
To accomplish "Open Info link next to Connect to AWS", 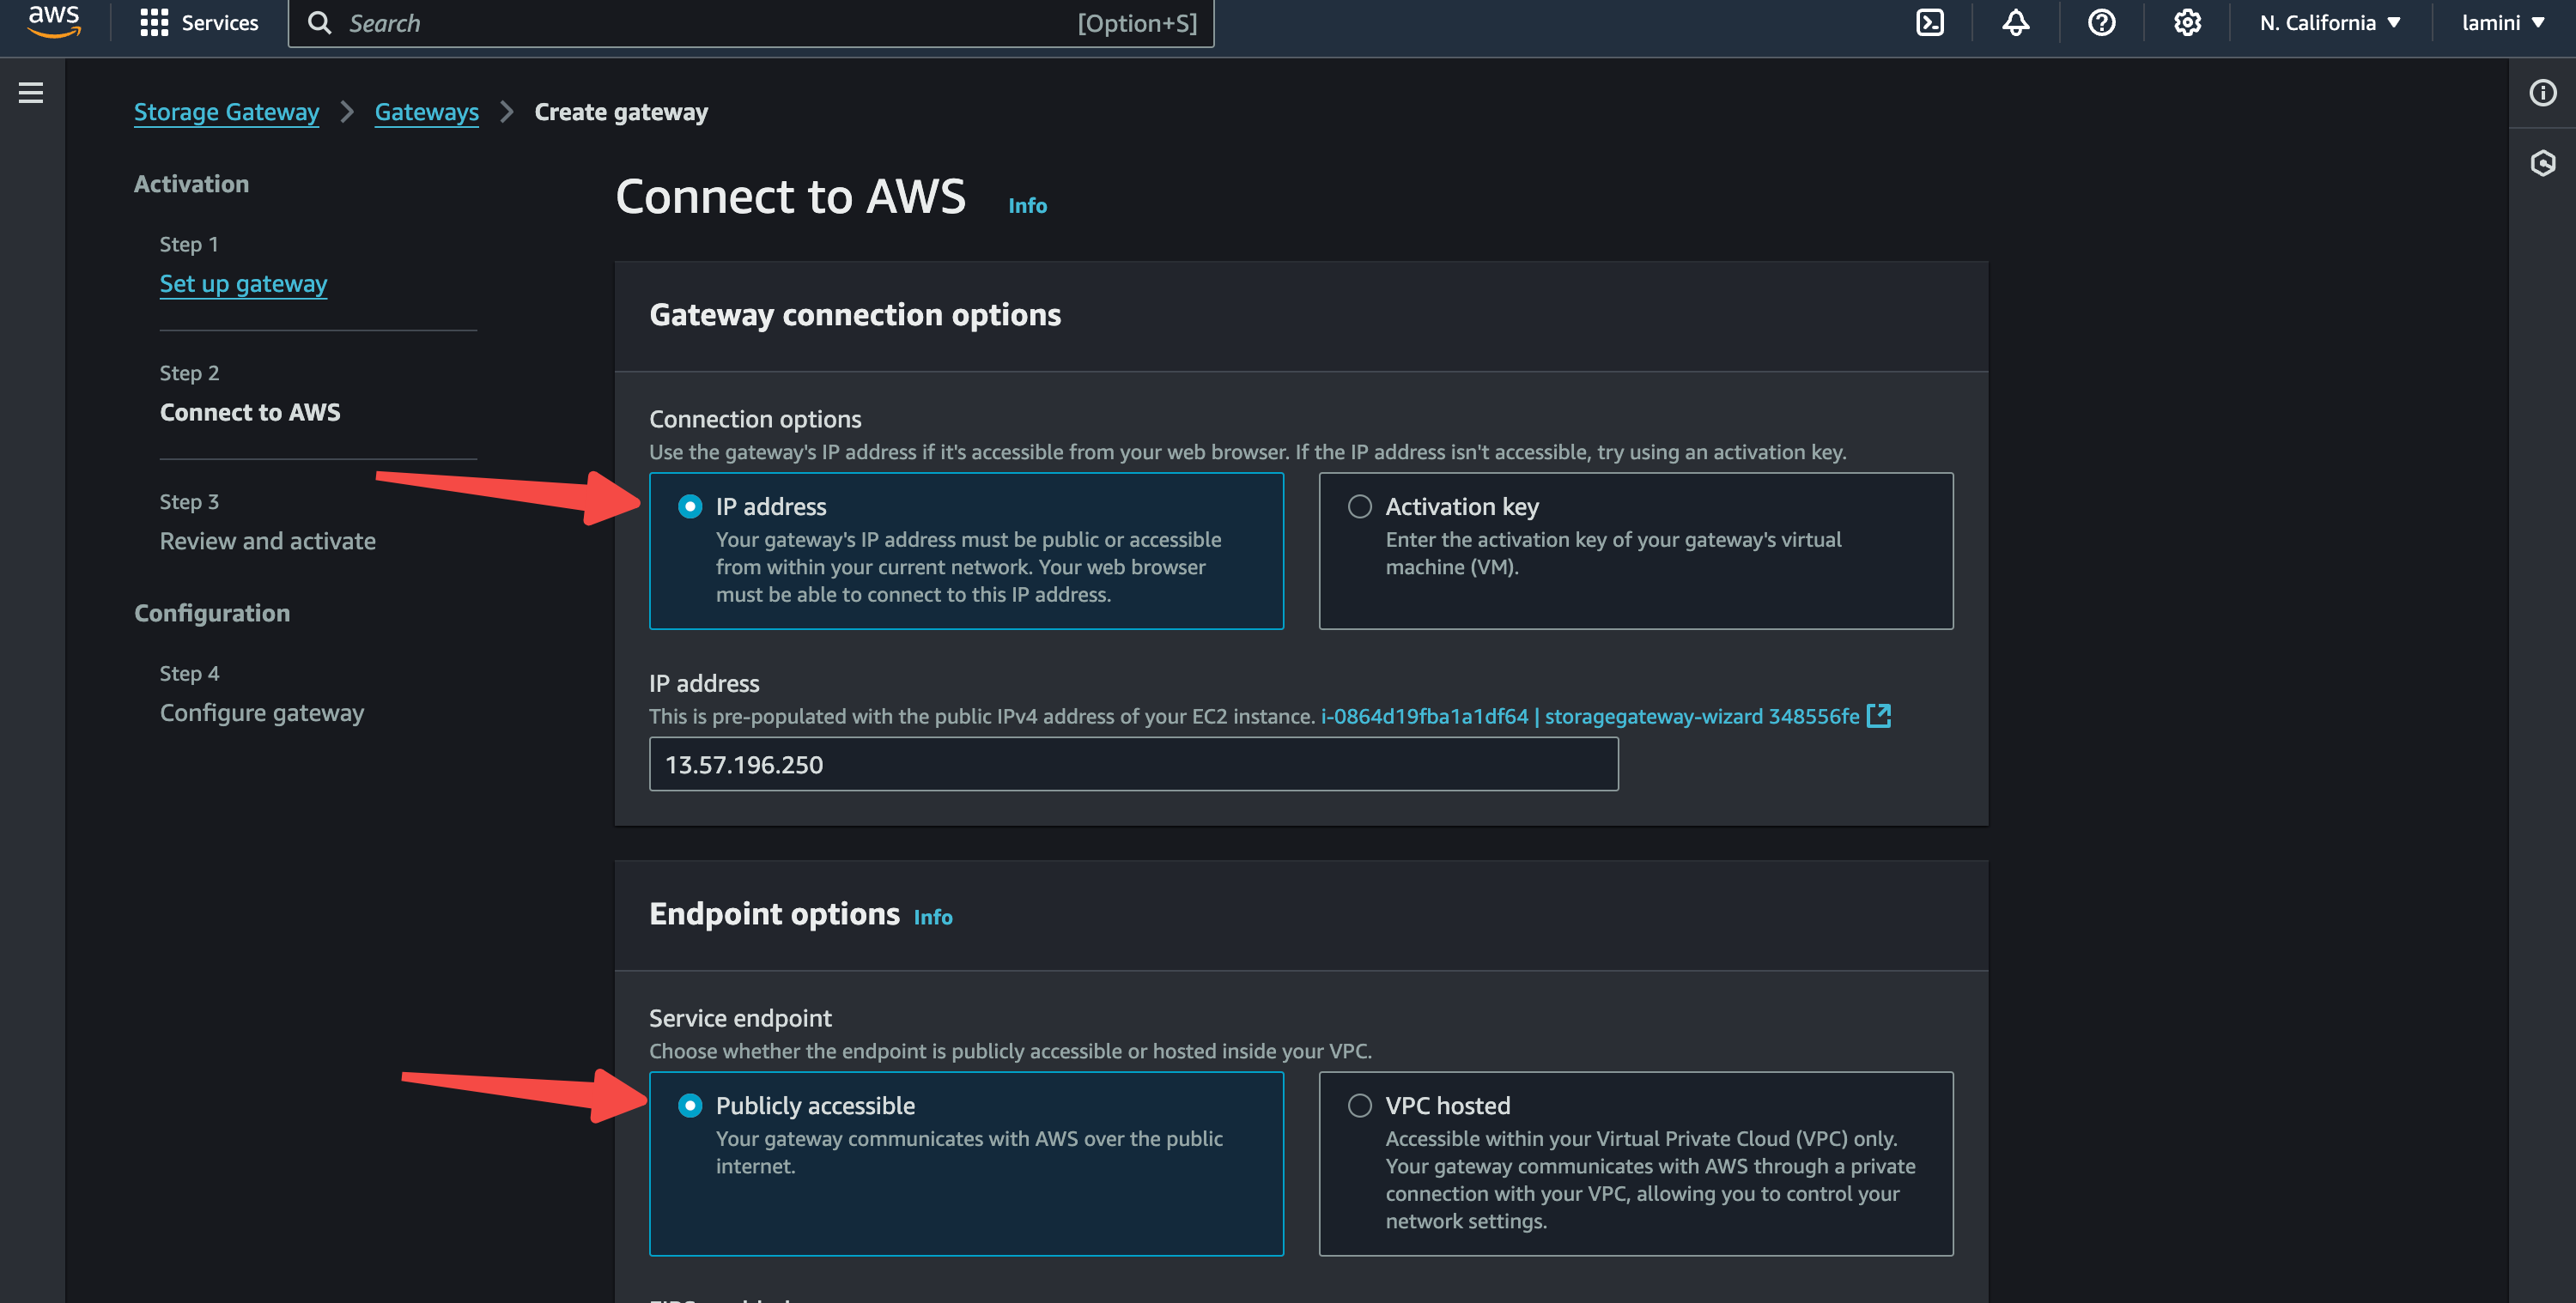I will [1027, 205].
